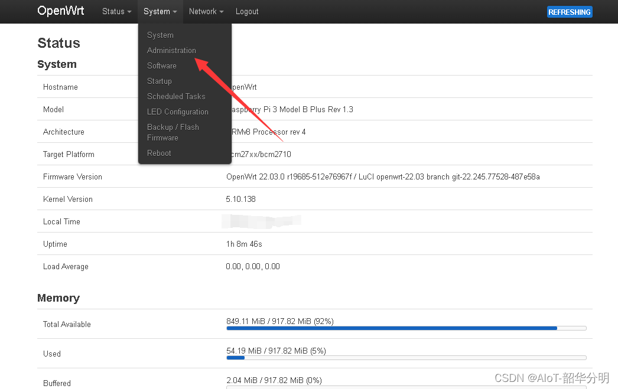Viewport: 618px width, 389px height.
Task: Collapse the System dropdown in navbar
Action: click(x=161, y=11)
